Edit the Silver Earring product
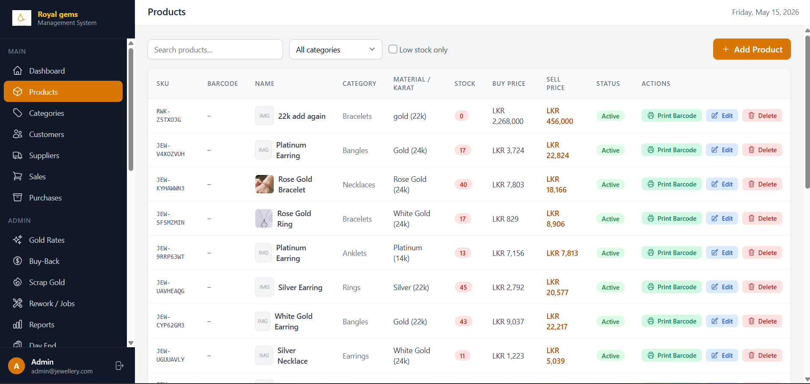This screenshot has height=384, width=810. coord(722,287)
